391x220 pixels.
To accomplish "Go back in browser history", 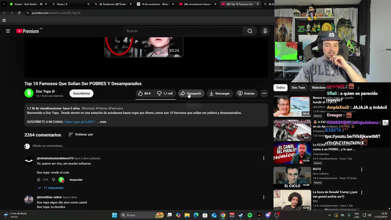I will (4, 13).
